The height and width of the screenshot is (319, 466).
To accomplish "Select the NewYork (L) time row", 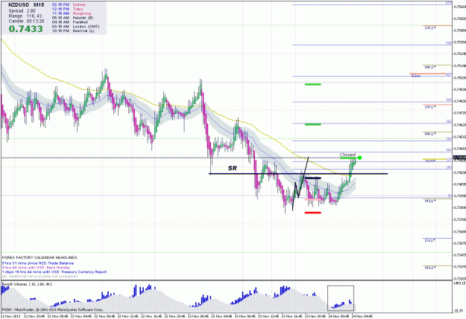I will coord(73,30).
